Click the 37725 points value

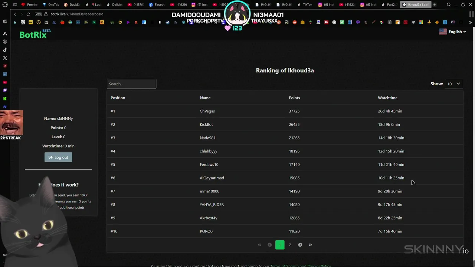coord(294,111)
